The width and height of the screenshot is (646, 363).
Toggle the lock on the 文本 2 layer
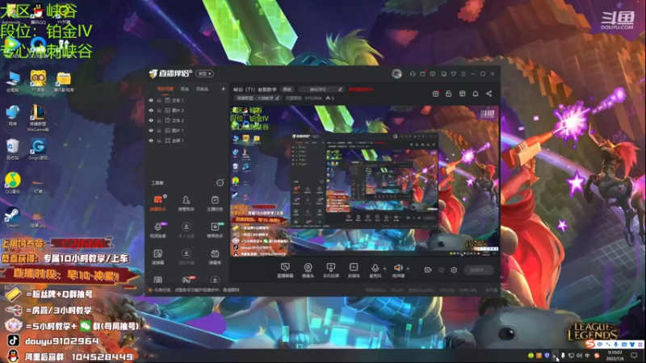(159, 120)
